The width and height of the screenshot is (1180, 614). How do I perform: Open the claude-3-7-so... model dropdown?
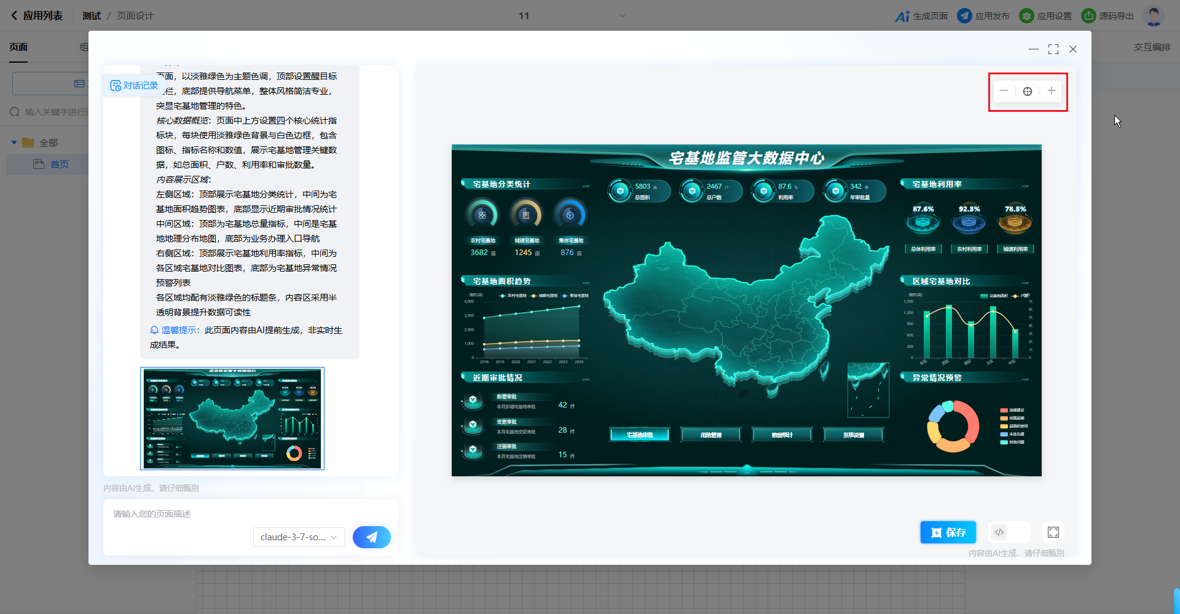tap(299, 537)
